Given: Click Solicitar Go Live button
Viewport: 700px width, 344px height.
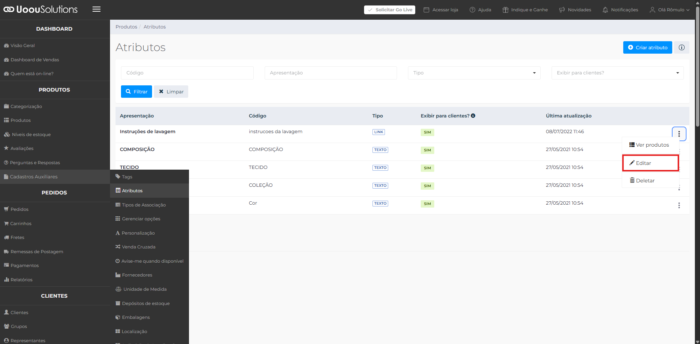Looking at the screenshot, I should [x=390, y=10].
